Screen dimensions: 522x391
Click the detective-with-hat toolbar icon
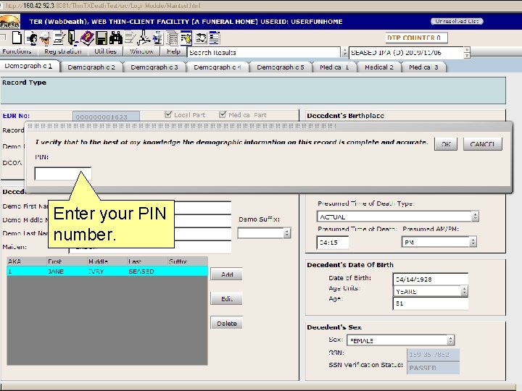coord(45,38)
